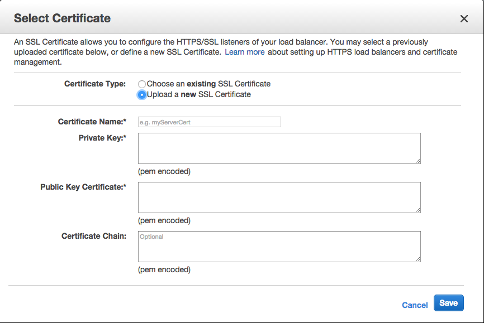Close the Select Certificate dialog

coord(464,19)
